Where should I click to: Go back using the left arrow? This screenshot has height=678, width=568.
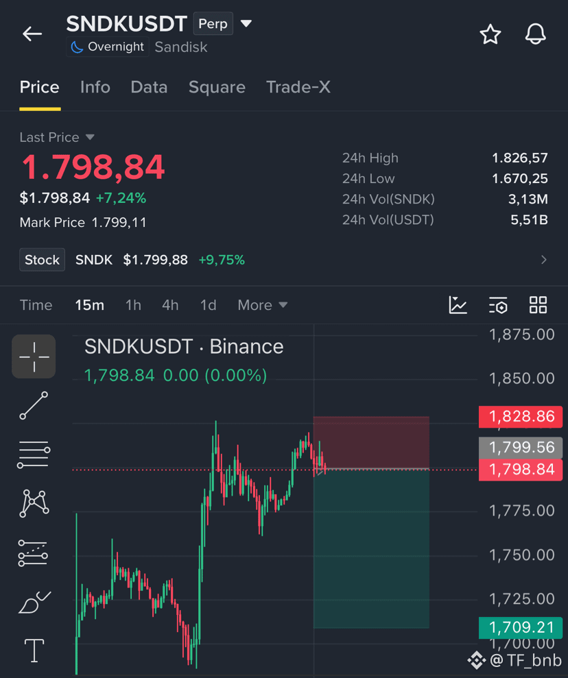coord(32,34)
